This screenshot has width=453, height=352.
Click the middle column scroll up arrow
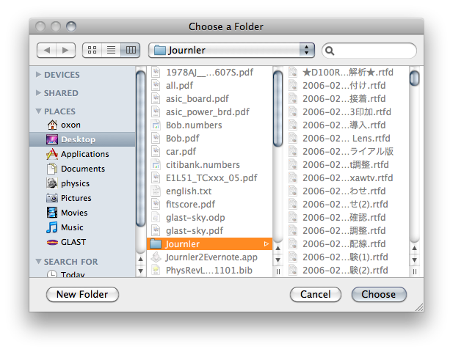278,248
